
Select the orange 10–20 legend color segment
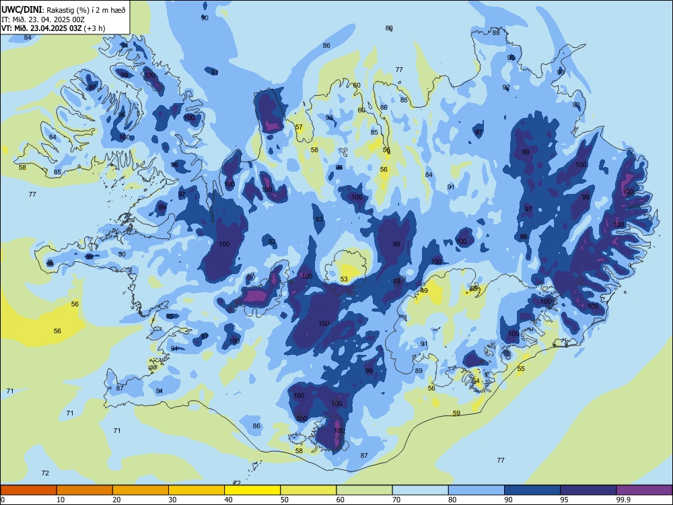85,490
